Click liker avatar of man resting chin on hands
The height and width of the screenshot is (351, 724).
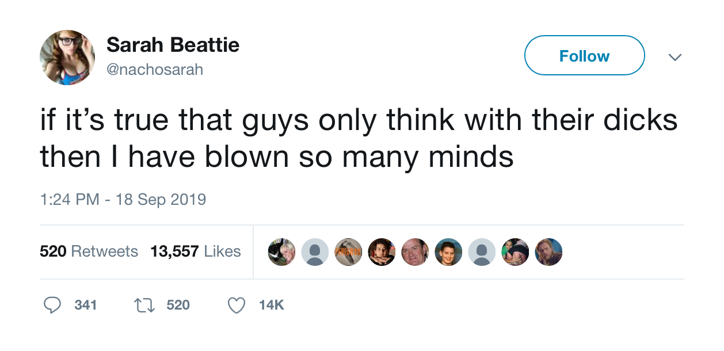(x=382, y=252)
